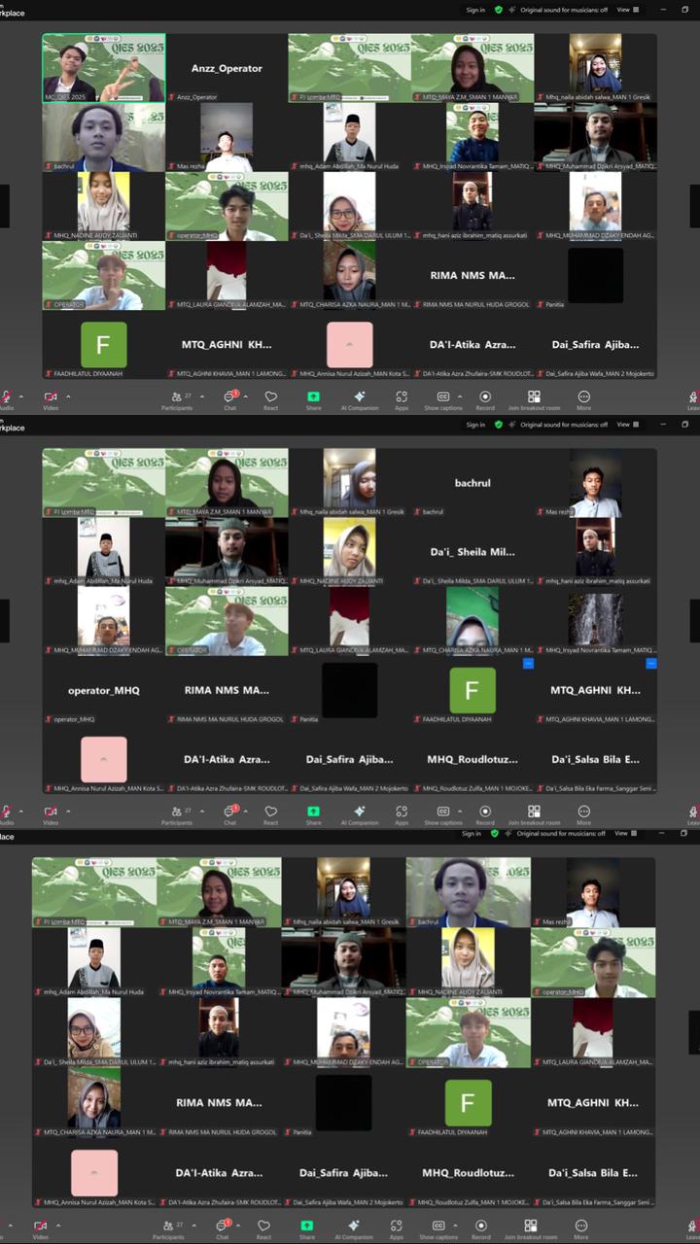The image size is (700, 1244).
Task: Expand the View dropdown in the top window
Action: click(x=626, y=10)
